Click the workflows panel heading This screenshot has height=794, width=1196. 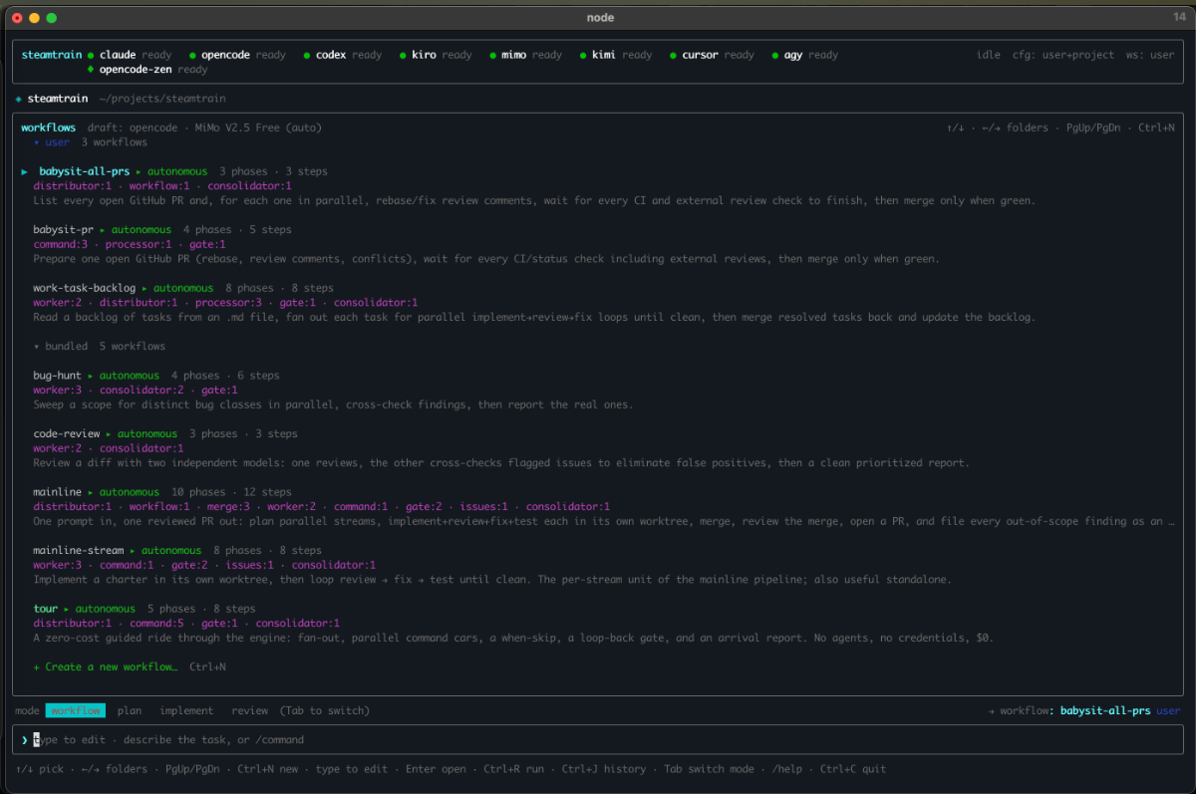49,128
